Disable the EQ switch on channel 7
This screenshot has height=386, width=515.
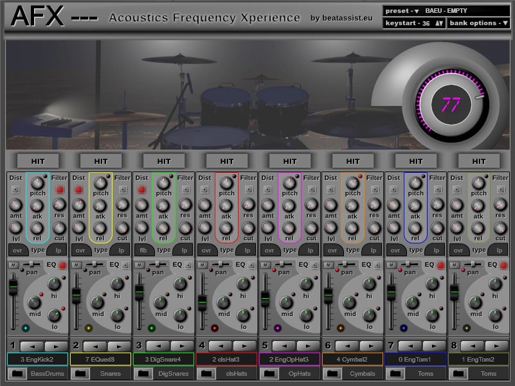pyautogui.click(x=440, y=265)
